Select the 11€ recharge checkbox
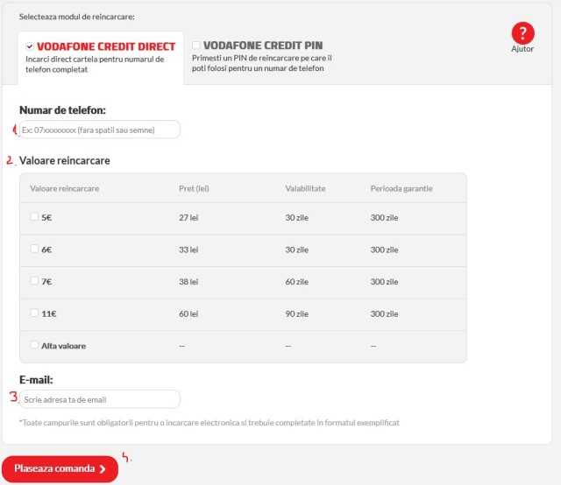 coord(34,313)
